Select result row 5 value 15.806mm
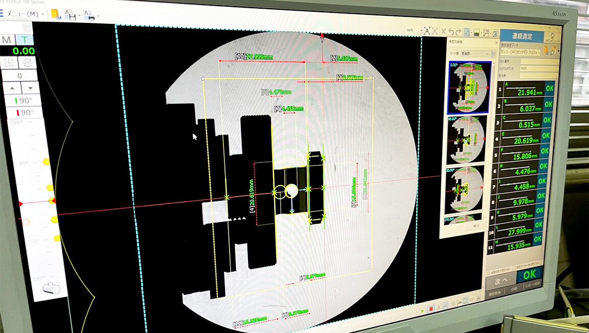589x333 pixels. pos(519,154)
